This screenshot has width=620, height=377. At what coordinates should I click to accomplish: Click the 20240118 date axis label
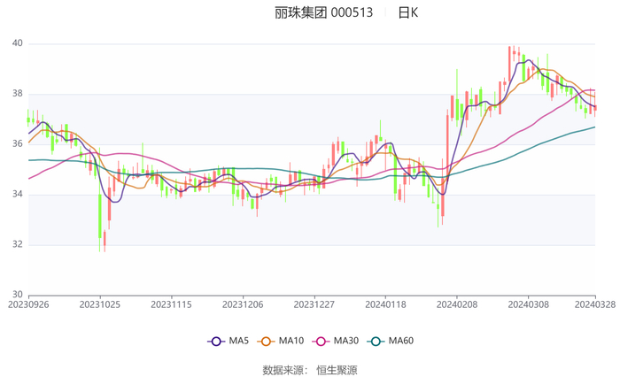click(385, 304)
